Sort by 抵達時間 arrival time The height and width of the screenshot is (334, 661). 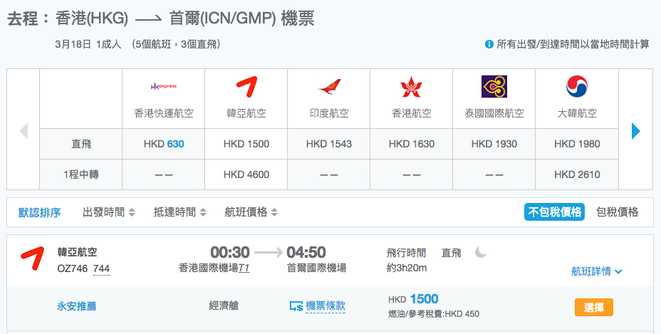[180, 212]
